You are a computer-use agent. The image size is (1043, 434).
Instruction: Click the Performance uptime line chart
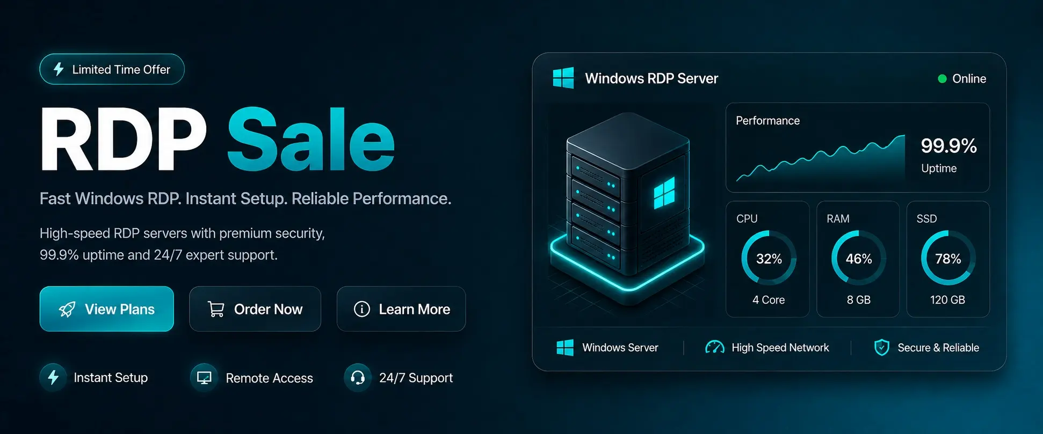tap(821, 159)
